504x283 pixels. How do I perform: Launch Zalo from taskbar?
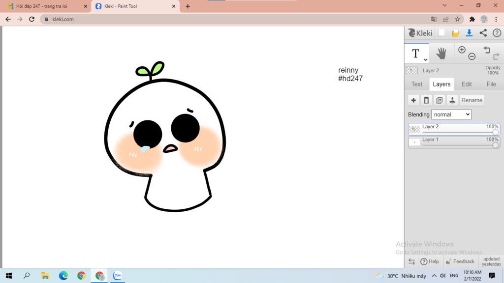118,276
